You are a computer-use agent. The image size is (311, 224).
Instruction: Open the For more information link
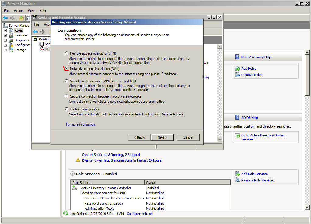pos(81,124)
